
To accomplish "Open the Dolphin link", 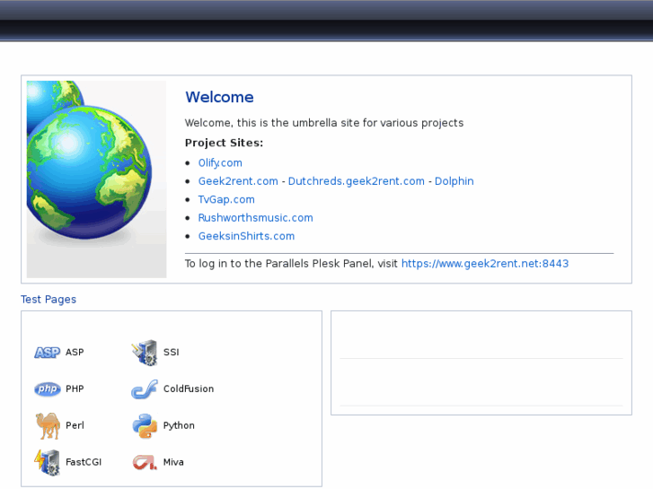I will click(454, 181).
